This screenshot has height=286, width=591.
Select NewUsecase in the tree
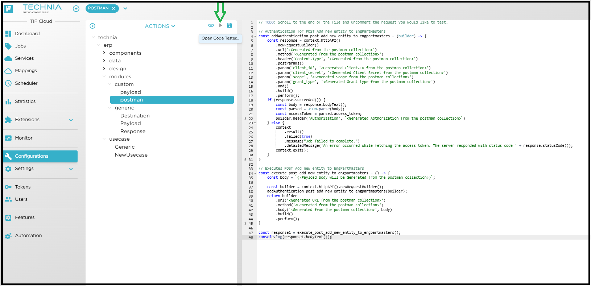[131, 155]
